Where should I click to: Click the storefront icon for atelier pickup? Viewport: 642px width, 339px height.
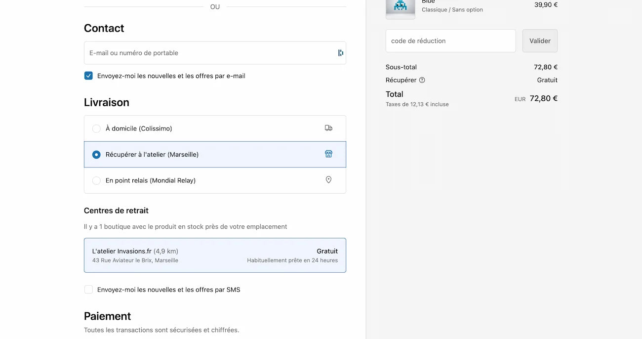pos(328,154)
